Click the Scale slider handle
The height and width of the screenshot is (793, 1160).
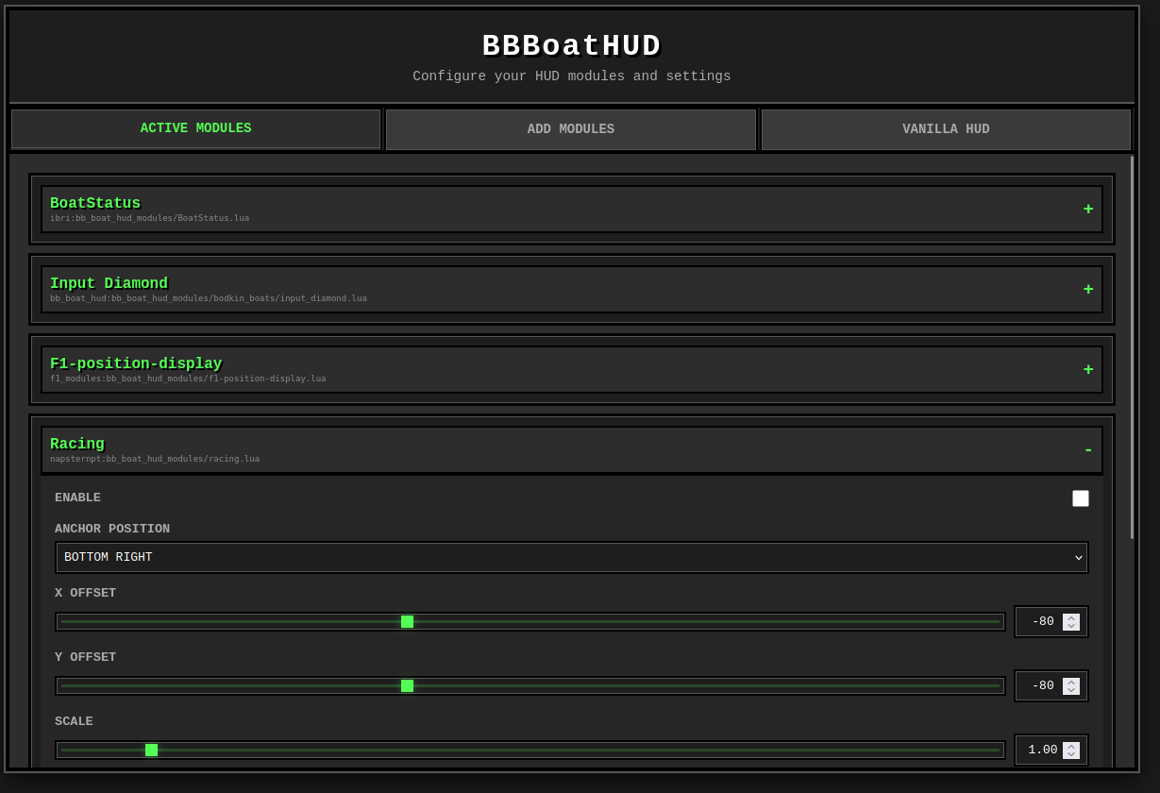point(151,750)
